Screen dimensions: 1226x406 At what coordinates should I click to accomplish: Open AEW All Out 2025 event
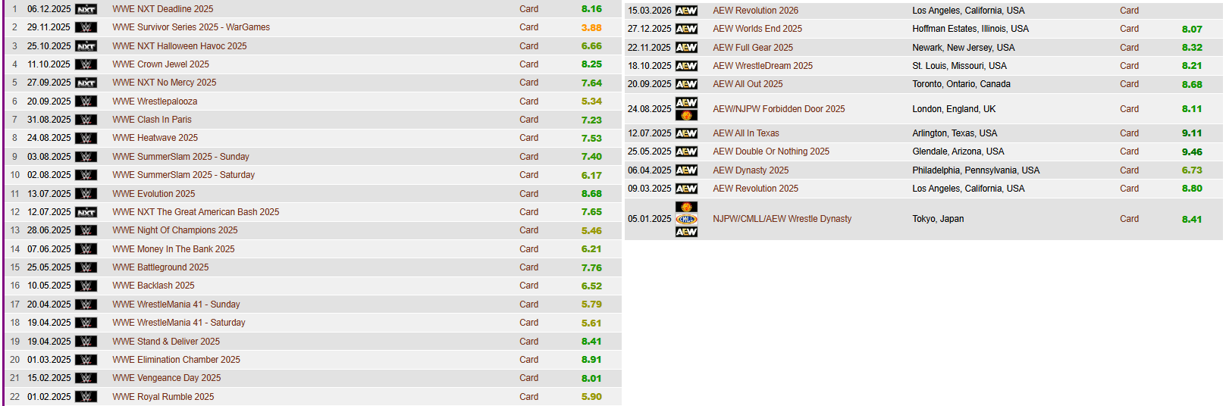coord(748,84)
